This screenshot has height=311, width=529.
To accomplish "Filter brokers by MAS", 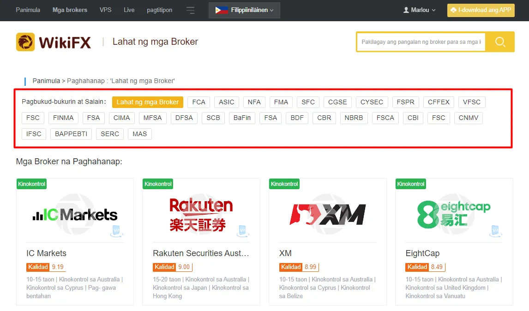I will [140, 134].
